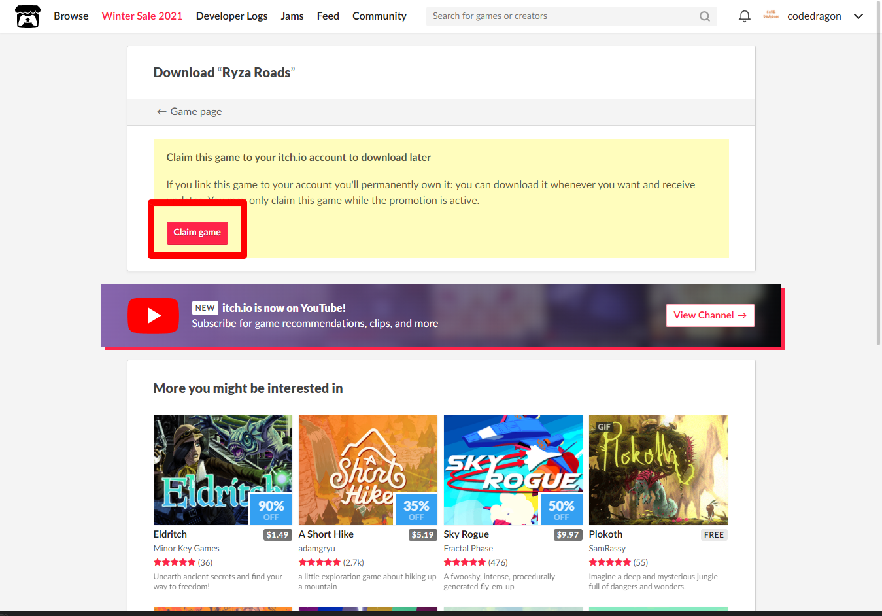Open the Feed page
882x616 pixels.
[328, 16]
